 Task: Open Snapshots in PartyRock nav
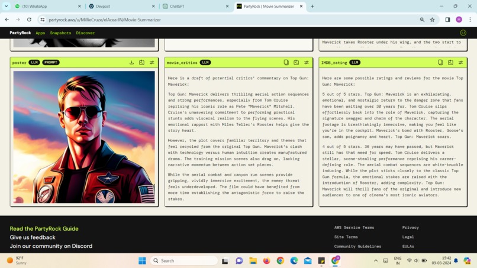tap(60, 33)
